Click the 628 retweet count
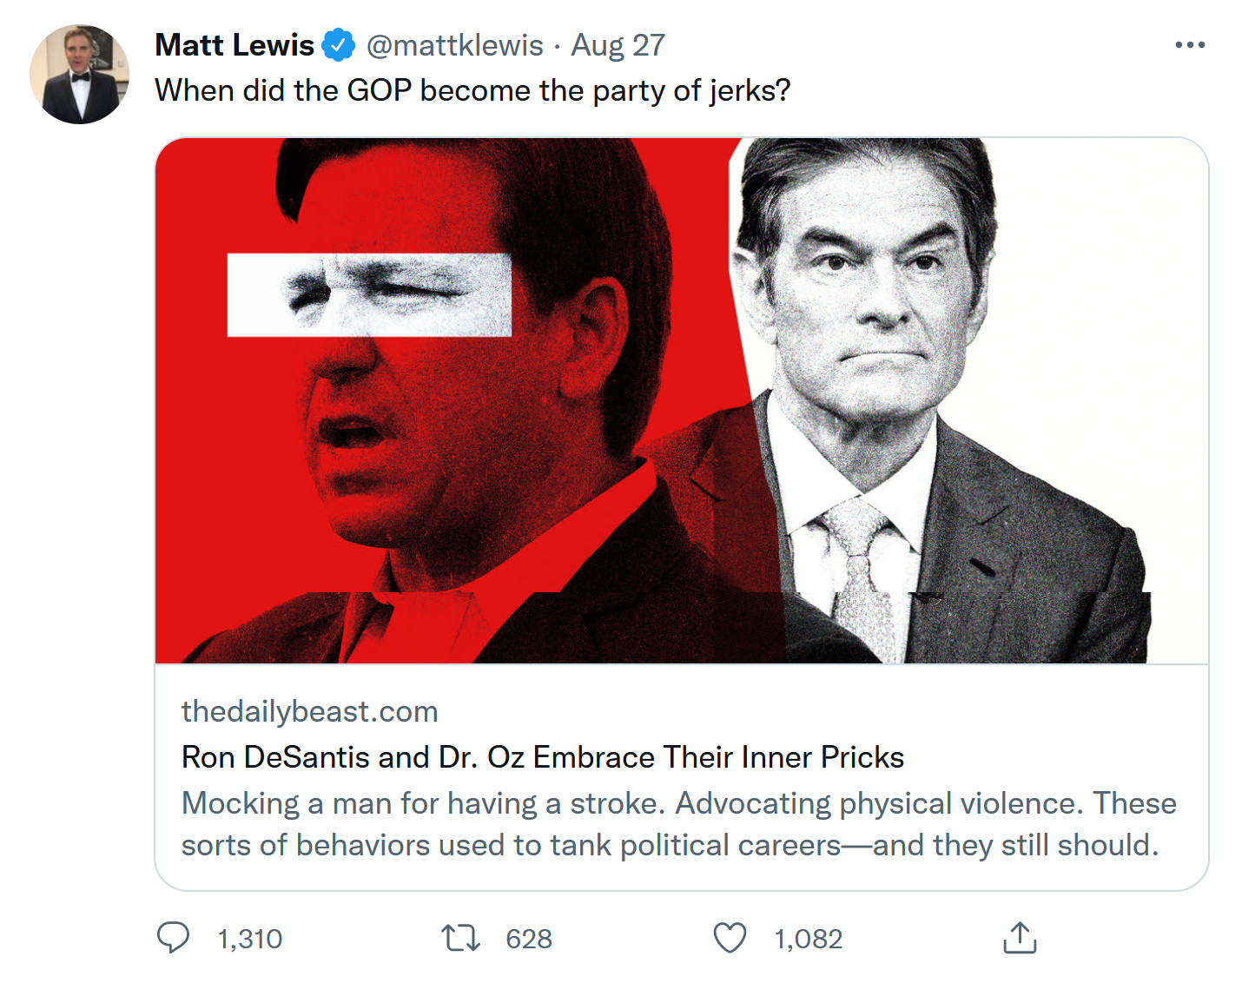 click(x=529, y=939)
